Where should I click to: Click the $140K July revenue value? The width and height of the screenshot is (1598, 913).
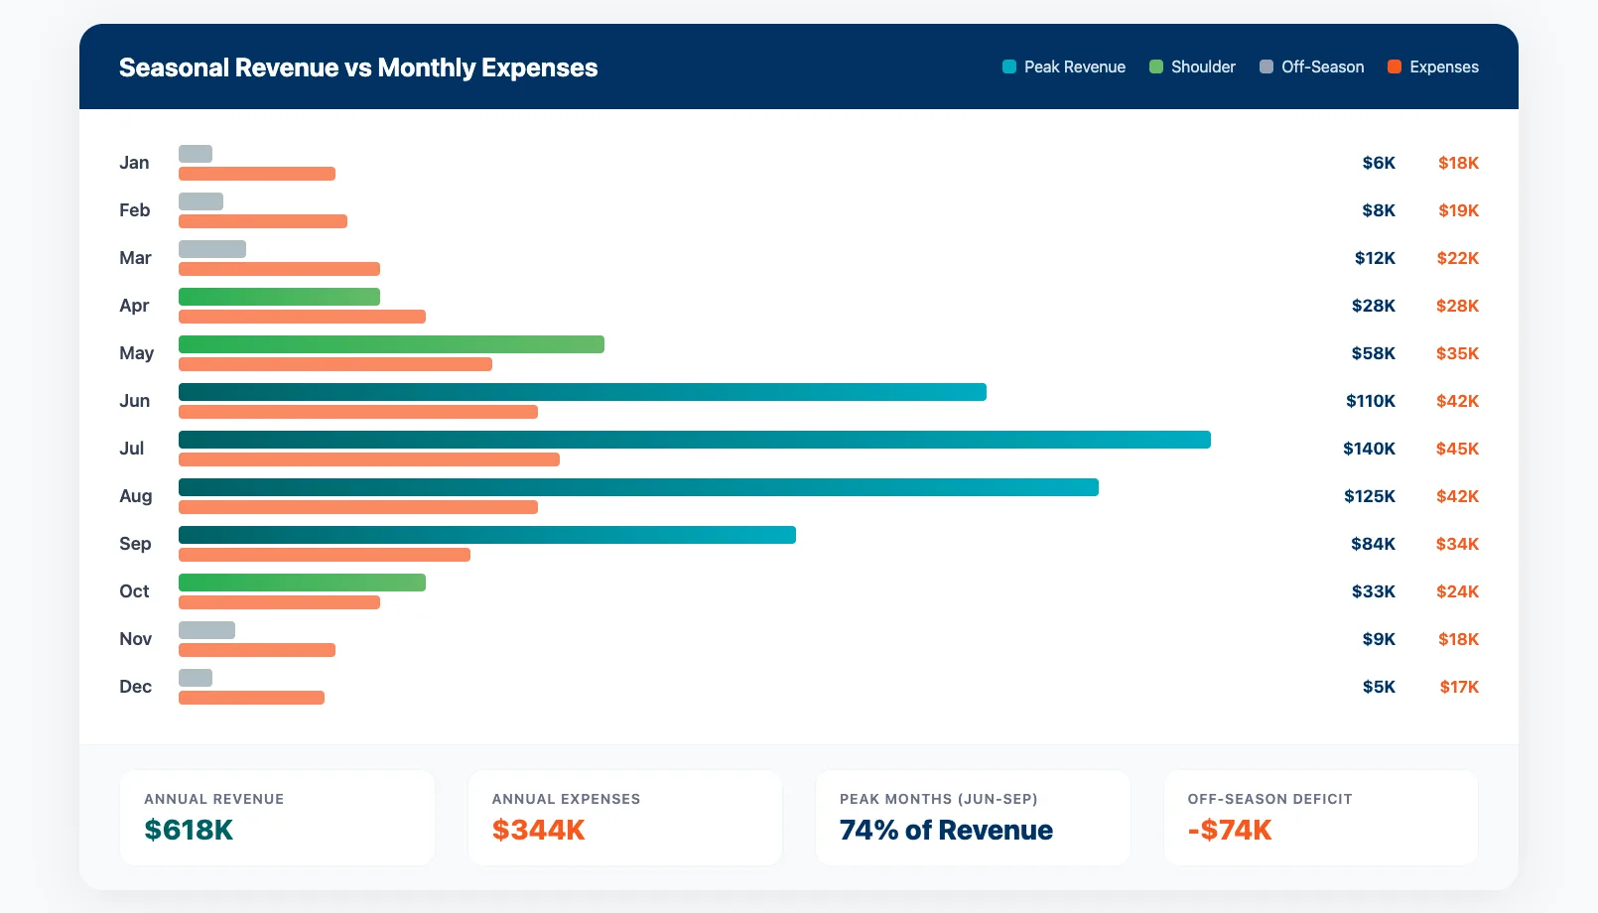click(1369, 449)
